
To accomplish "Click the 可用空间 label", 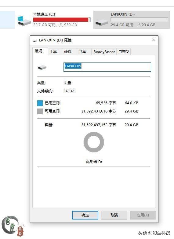I will (53, 111).
